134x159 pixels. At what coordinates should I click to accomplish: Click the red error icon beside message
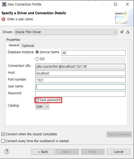[3, 19]
